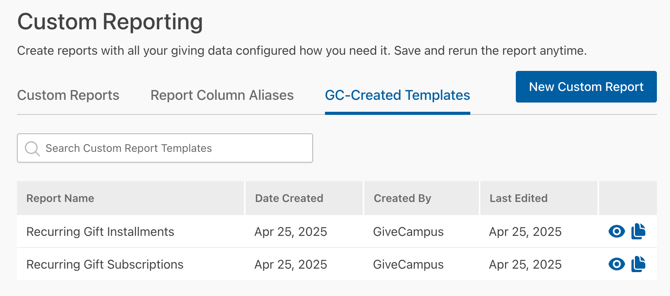The width and height of the screenshot is (670, 296).
Task: Click GiveCampus creator in Installments row
Action: click(x=408, y=232)
